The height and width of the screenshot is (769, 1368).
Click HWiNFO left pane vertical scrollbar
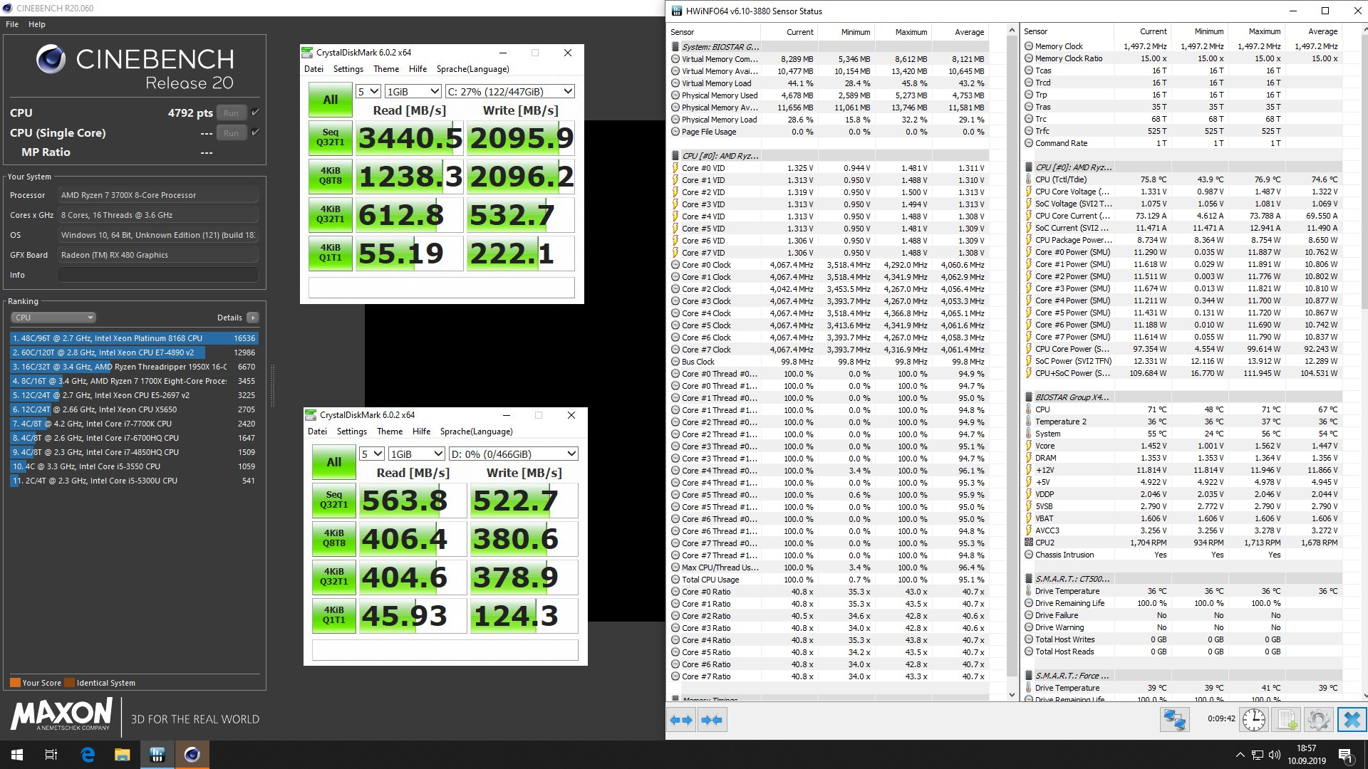(1012, 356)
